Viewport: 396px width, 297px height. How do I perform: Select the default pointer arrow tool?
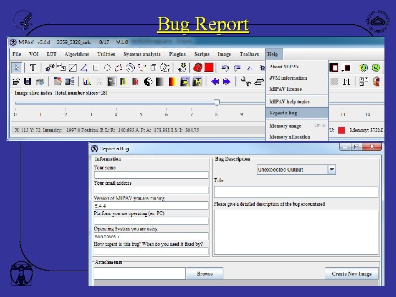[x=16, y=68]
